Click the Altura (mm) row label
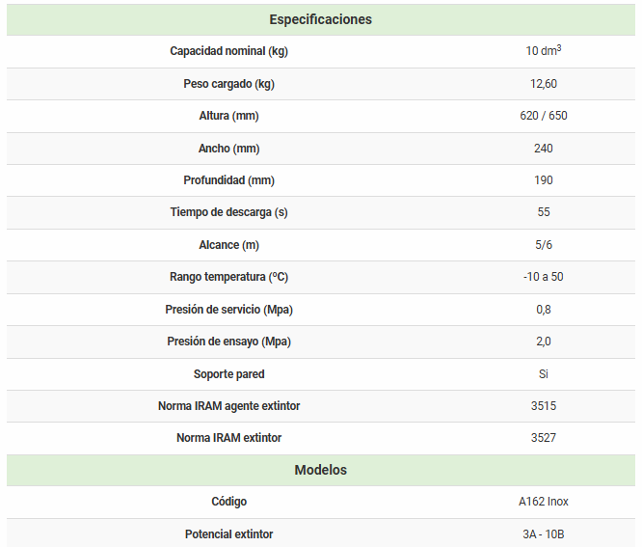Viewport: 642px width, 547px height. [228, 116]
